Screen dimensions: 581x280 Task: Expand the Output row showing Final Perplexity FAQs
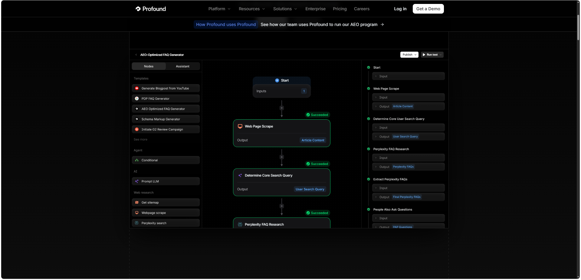409,197
